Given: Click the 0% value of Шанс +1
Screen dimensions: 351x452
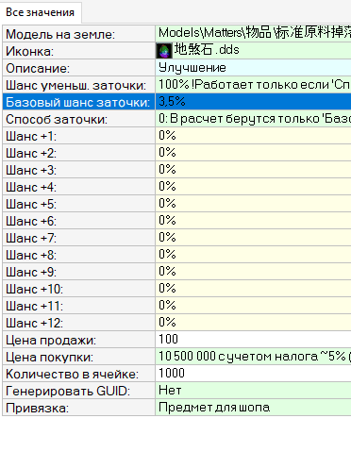Looking at the screenshot, I should [x=253, y=136].
